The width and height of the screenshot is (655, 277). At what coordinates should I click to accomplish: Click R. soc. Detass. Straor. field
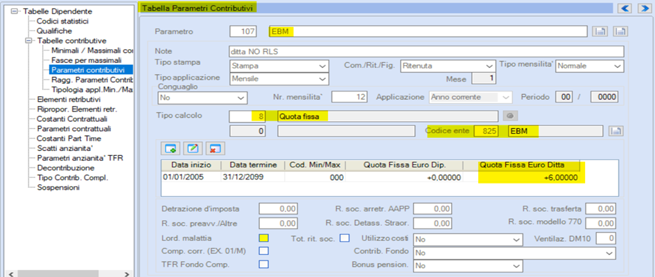tap(433, 224)
